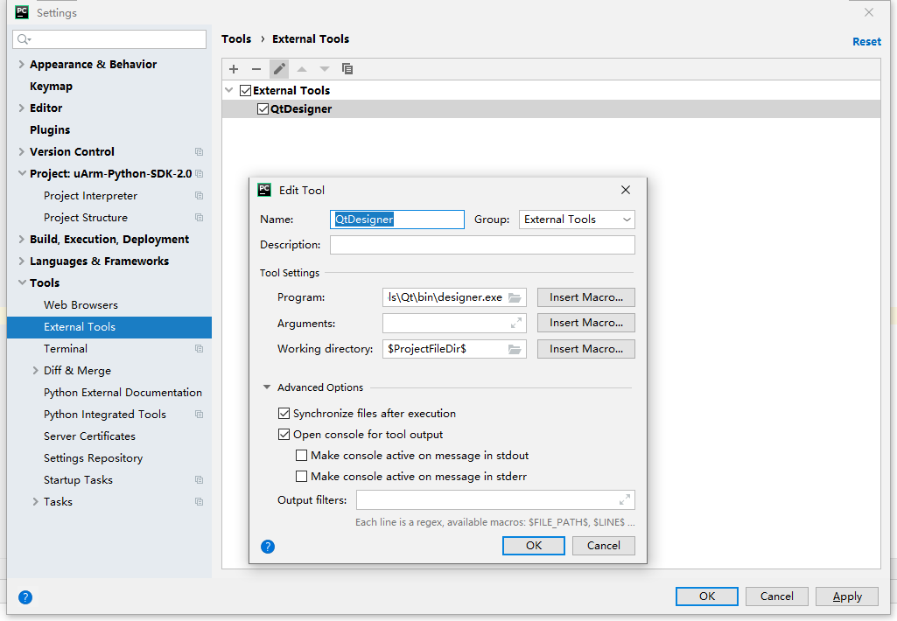Image resolution: width=897 pixels, height=621 pixels.
Task: Expand the Output filters field icon
Action: pos(625,499)
